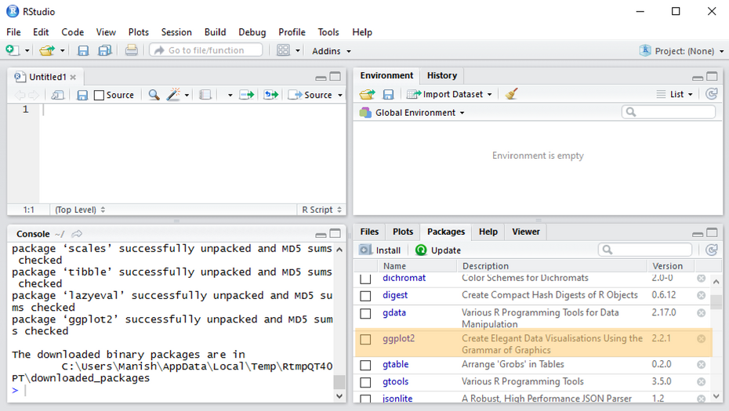Click the compile report notebook icon

pyautogui.click(x=205, y=95)
